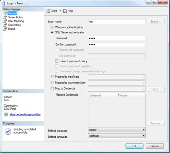The width and height of the screenshot is (170, 153).
Task: Open the Mapped to asymmetric key dropdown
Action: pos(117,83)
